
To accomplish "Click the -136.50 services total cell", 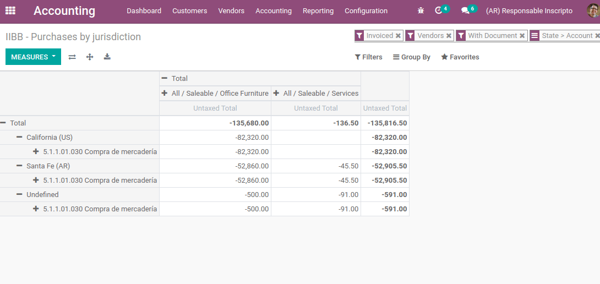I will click(x=316, y=123).
